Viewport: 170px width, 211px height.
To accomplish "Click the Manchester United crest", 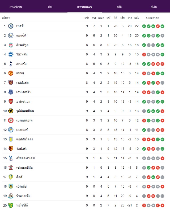I will pyautogui.click(x=11, y=73).
